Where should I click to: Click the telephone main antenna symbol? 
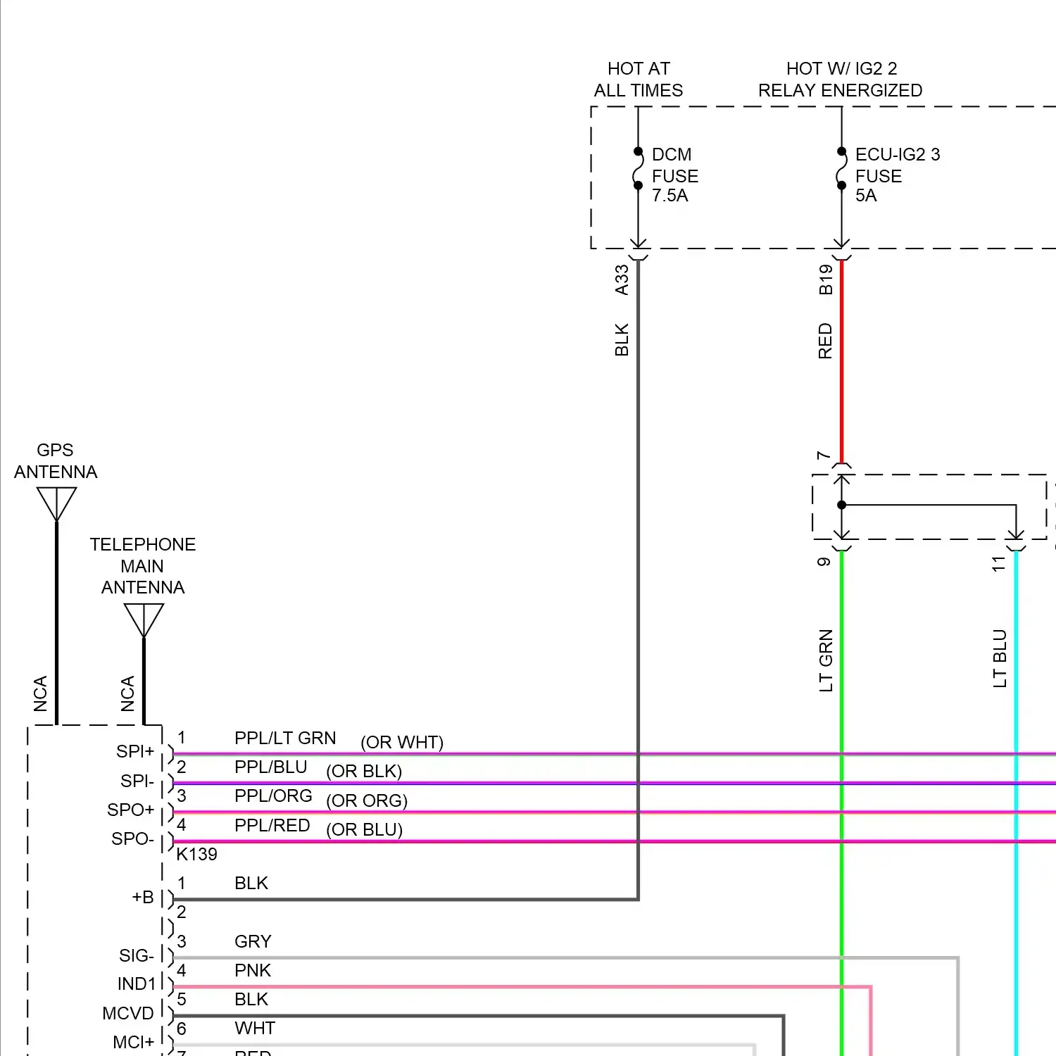click(144, 620)
